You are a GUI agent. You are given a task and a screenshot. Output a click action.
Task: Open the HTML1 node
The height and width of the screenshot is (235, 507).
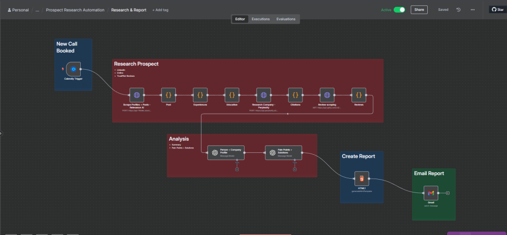[x=361, y=179]
